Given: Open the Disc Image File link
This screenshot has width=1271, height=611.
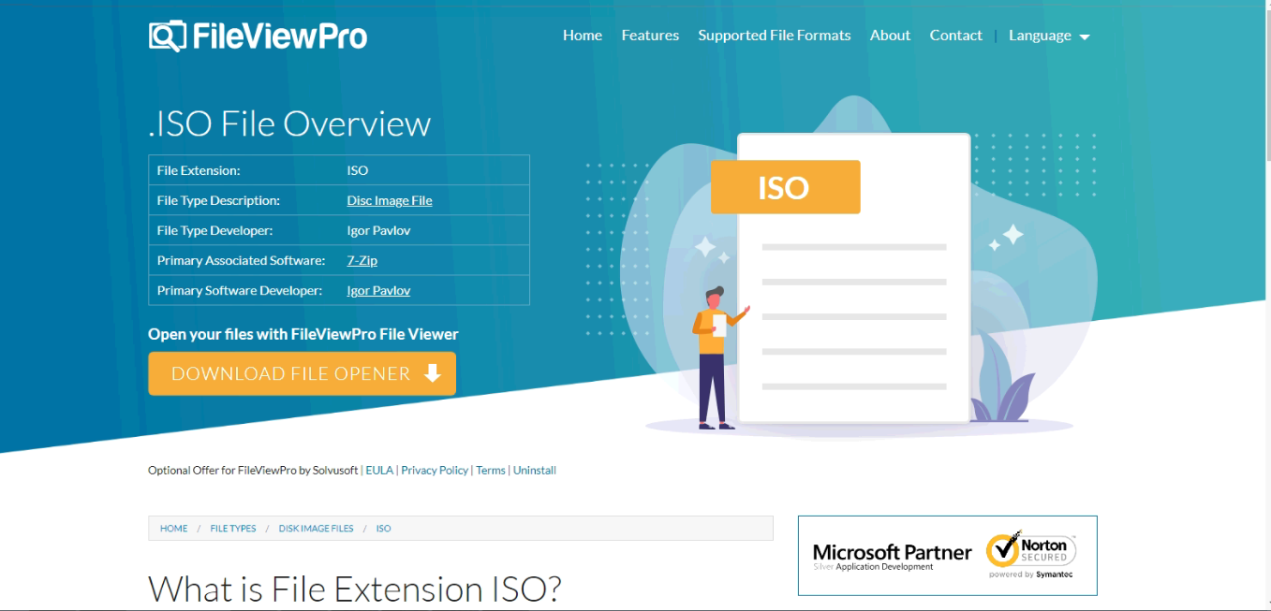Looking at the screenshot, I should [390, 200].
